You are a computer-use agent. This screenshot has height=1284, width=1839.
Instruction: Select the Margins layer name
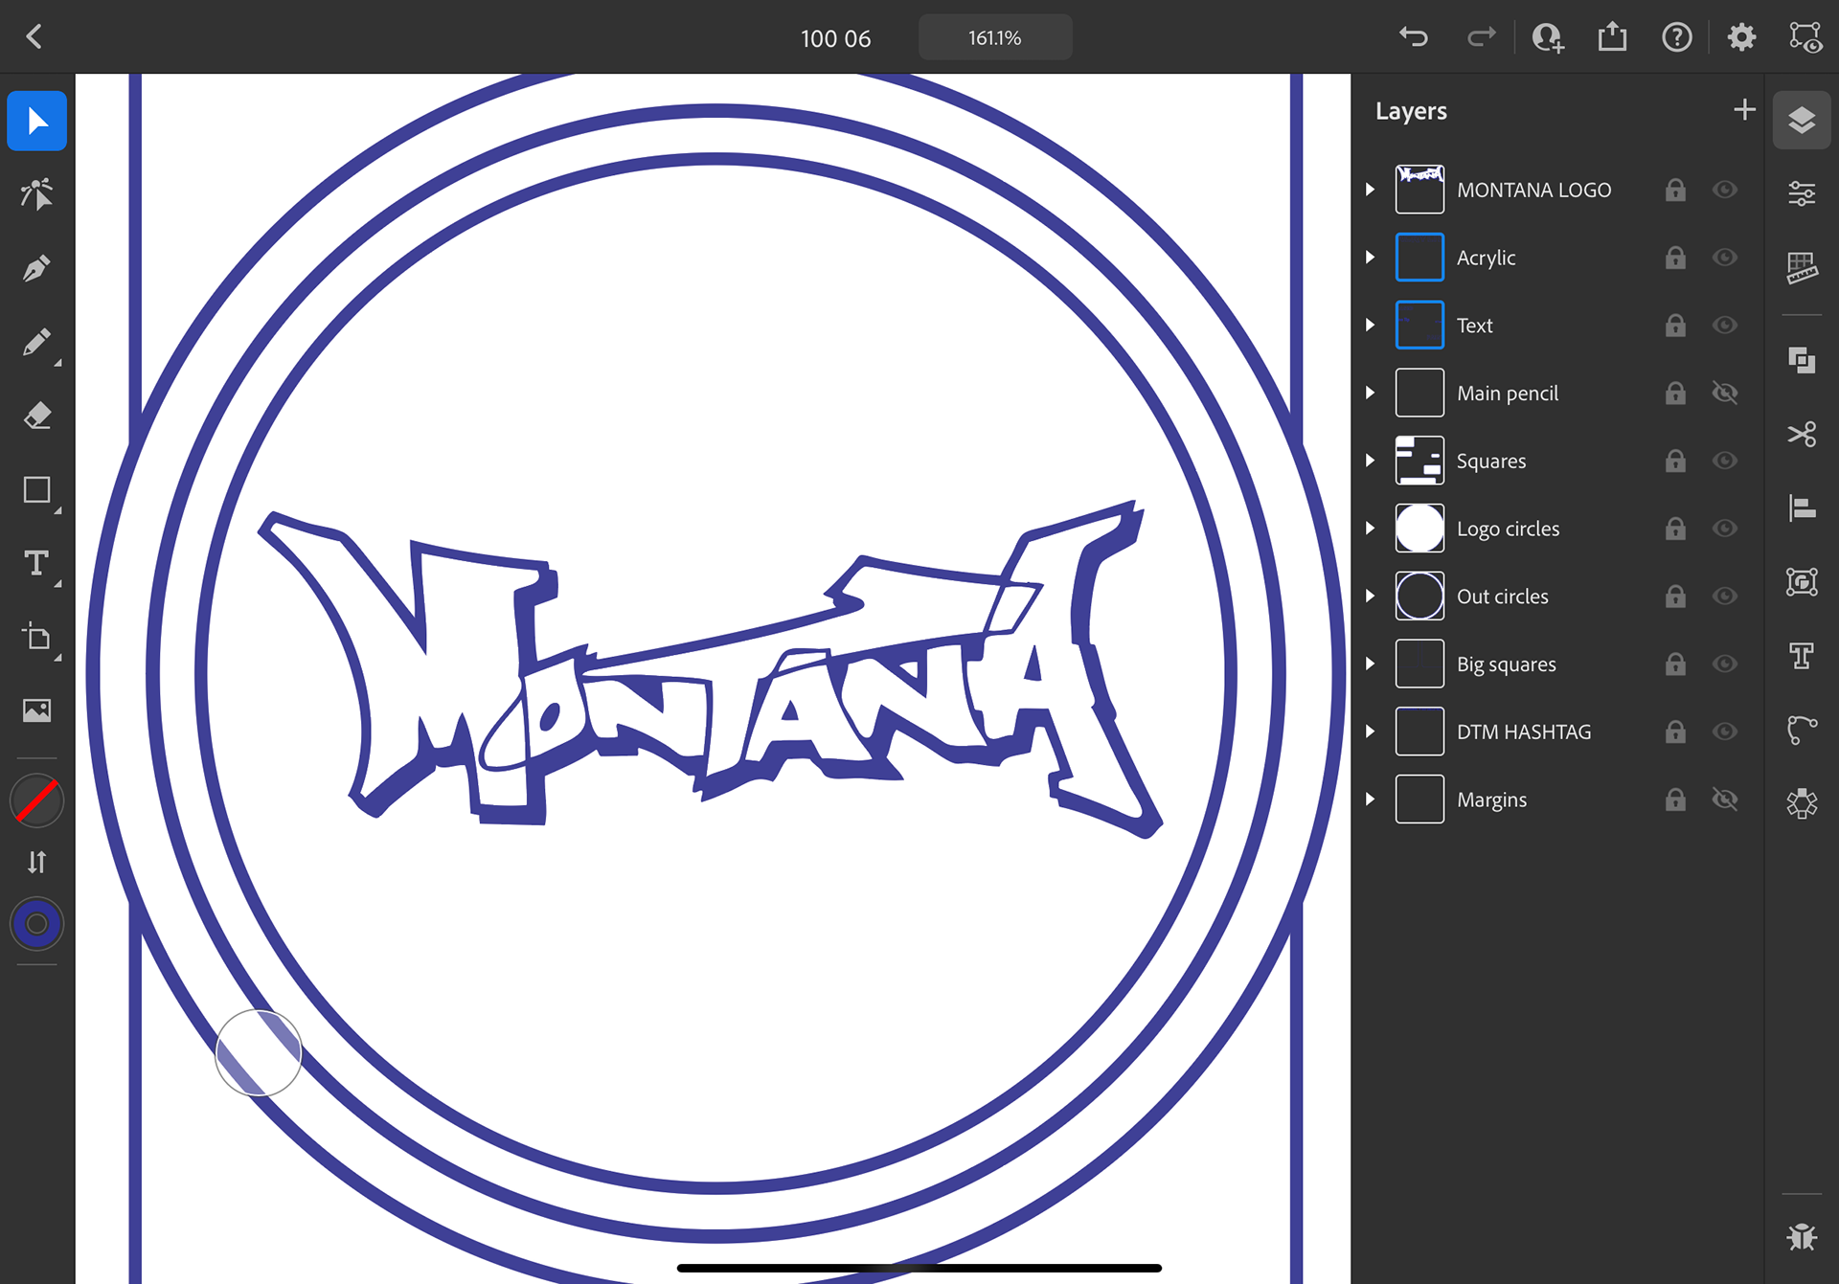(1491, 800)
